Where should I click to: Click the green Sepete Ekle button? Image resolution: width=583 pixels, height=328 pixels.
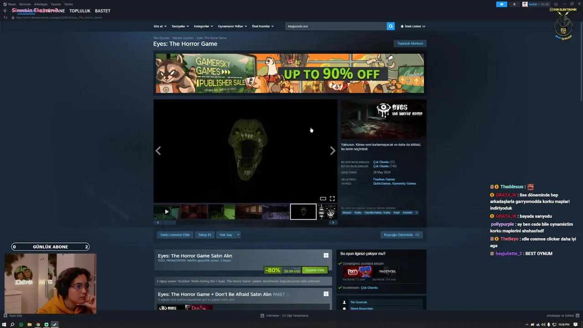(x=315, y=270)
